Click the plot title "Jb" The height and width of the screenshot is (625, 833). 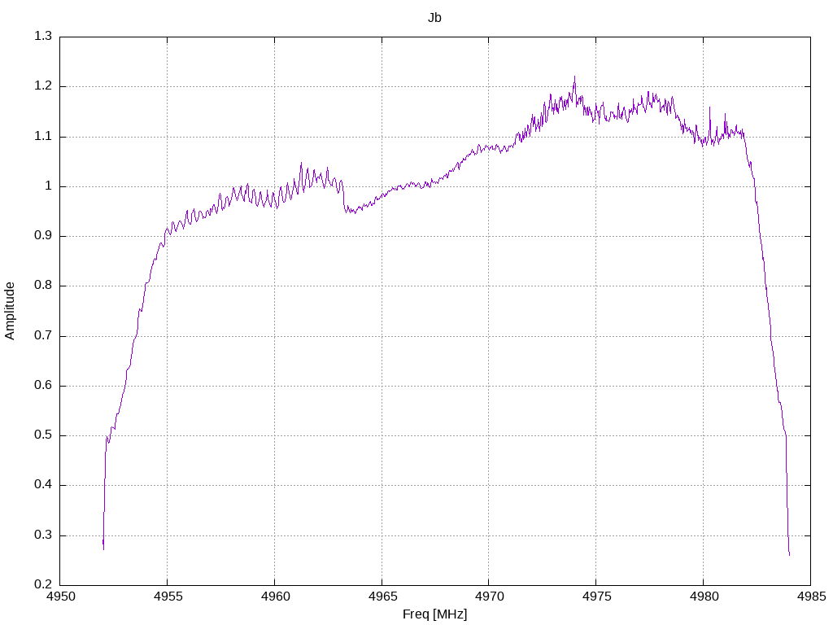coord(434,17)
